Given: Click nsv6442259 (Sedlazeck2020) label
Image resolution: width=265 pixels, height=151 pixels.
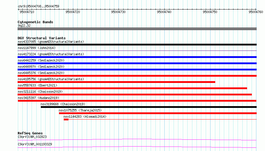Looking at the screenshot, I should [x=41, y=60].
